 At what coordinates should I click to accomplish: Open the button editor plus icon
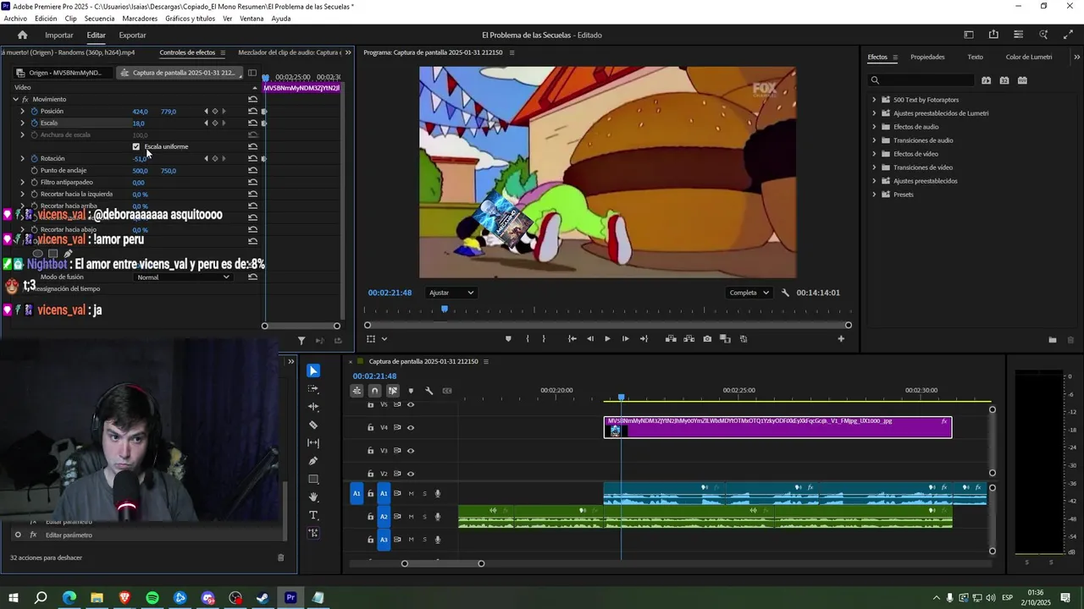coord(841,339)
